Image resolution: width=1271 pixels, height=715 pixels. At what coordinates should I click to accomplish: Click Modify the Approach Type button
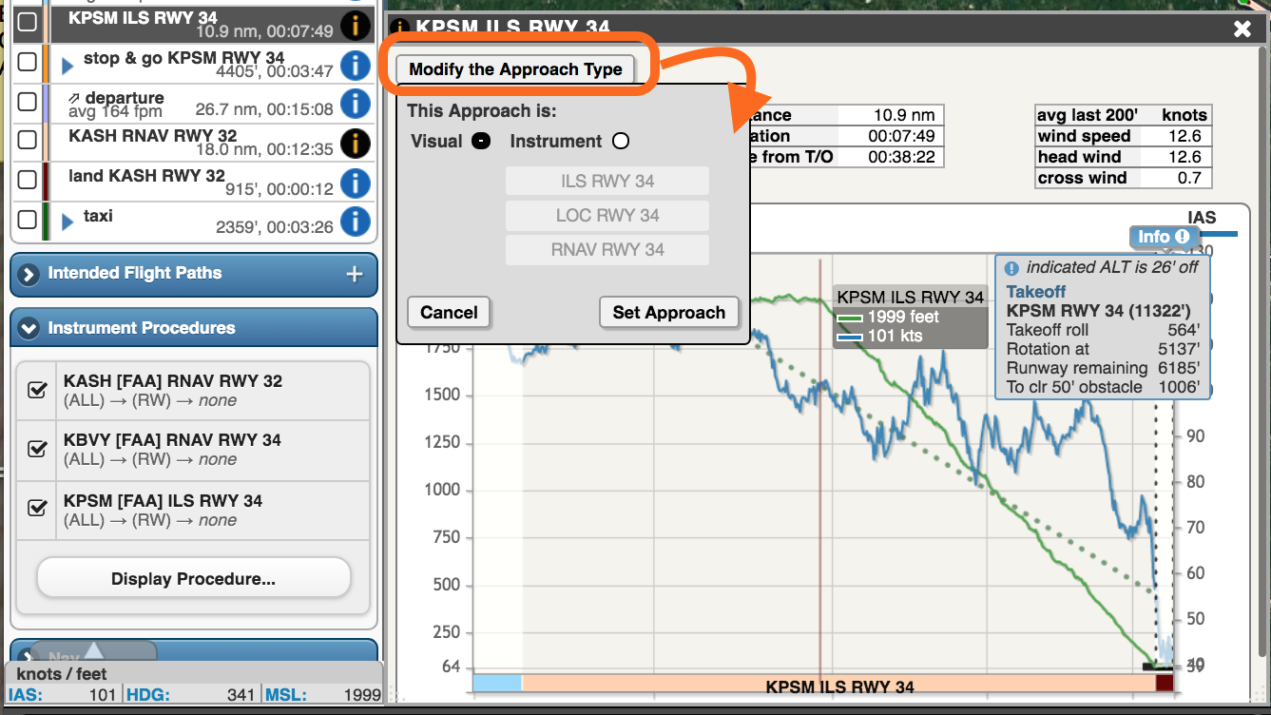point(515,69)
